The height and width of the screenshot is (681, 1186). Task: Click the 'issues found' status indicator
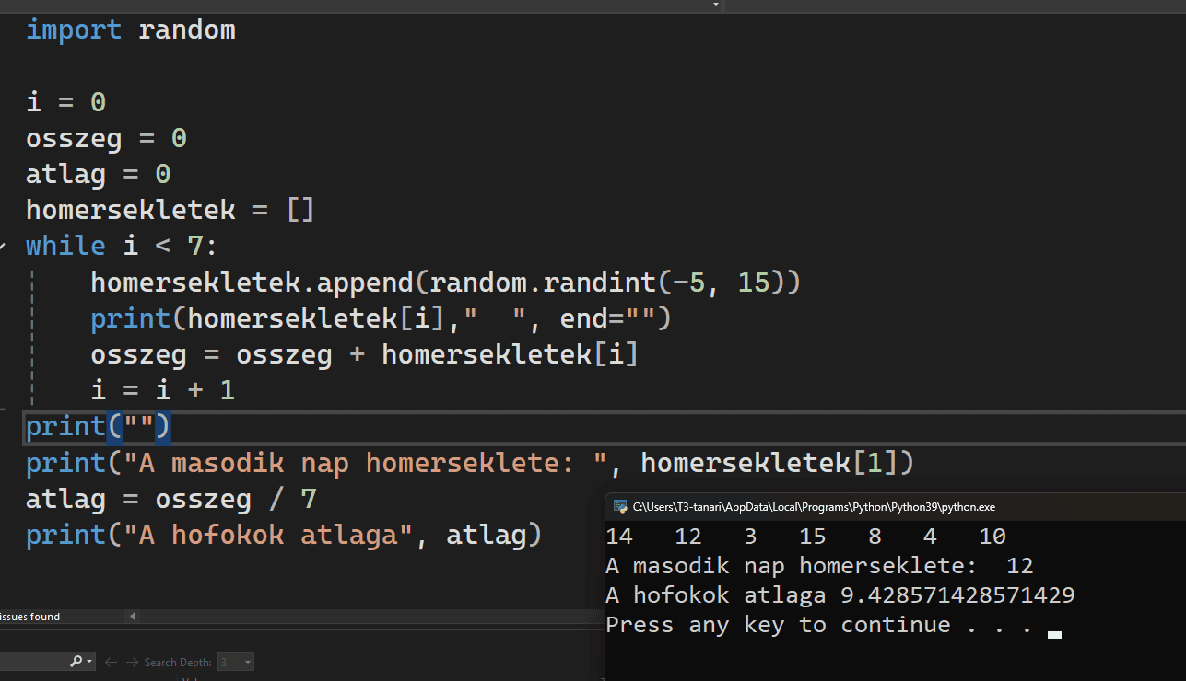(x=31, y=617)
